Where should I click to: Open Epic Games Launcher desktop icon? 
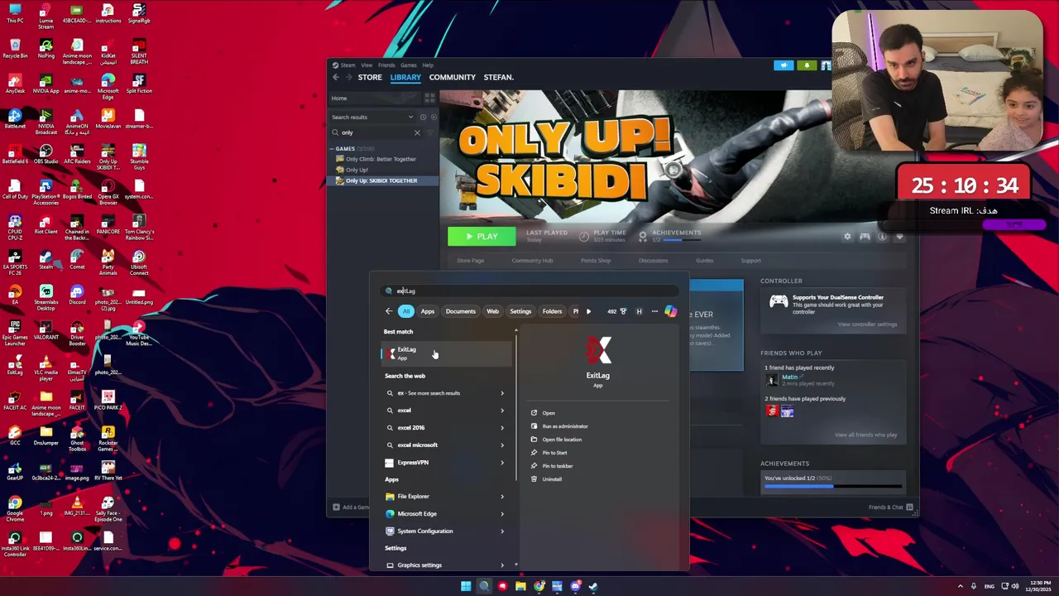(x=15, y=334)
